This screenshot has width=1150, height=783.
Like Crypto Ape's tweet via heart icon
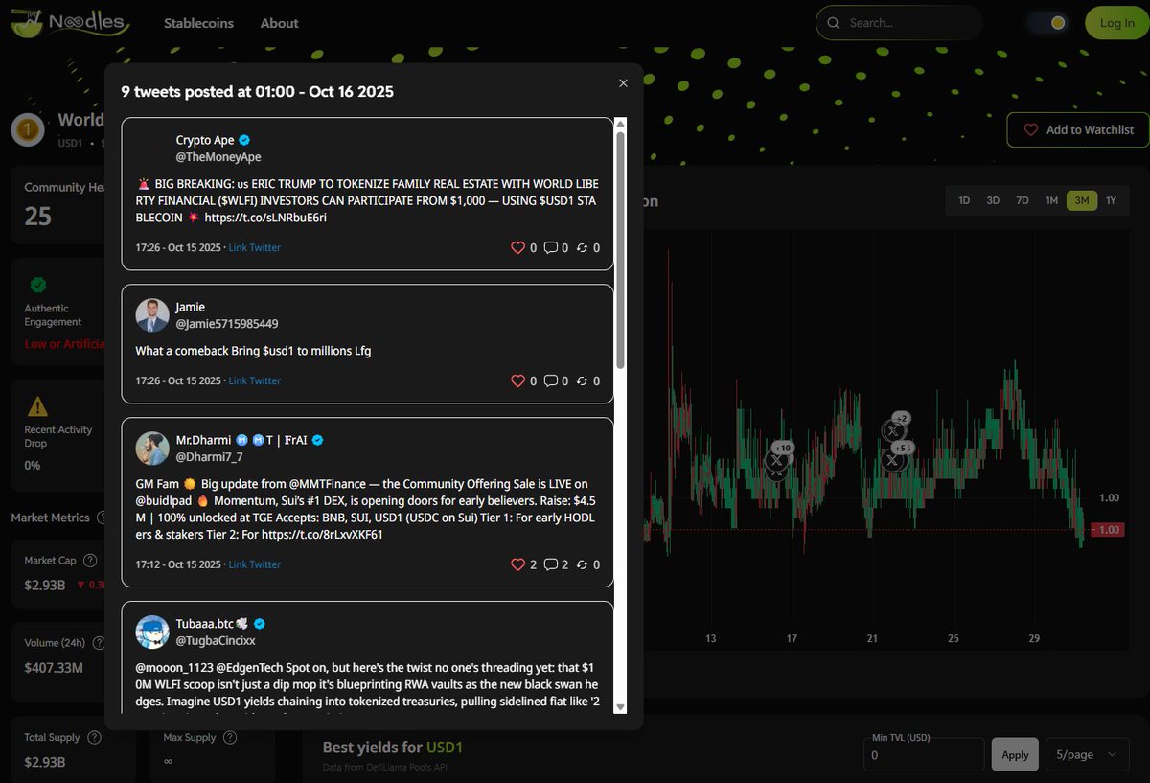(x=518, y=248)
